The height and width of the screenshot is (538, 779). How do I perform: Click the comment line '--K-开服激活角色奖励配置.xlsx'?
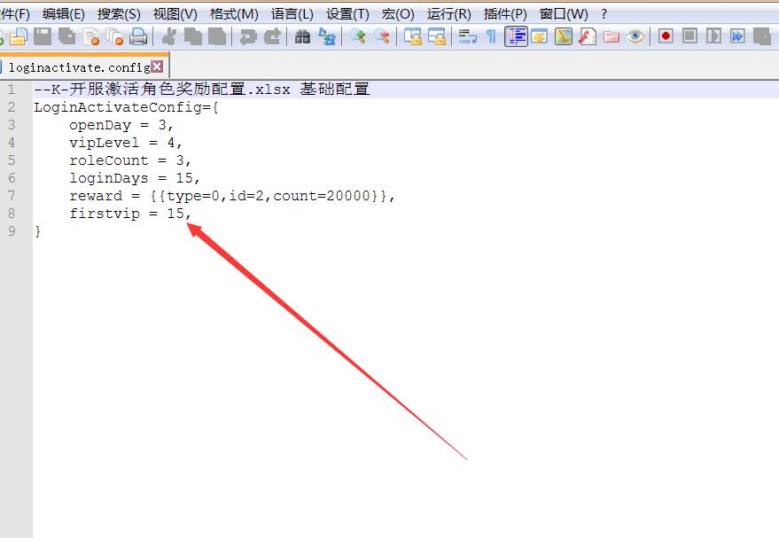162,90
